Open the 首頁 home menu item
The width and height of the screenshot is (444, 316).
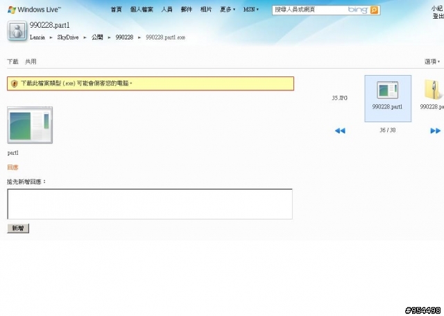[116, 9]
